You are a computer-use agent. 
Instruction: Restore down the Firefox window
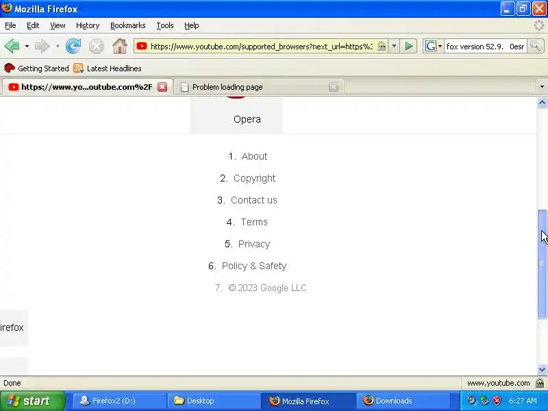pos(523,9)
